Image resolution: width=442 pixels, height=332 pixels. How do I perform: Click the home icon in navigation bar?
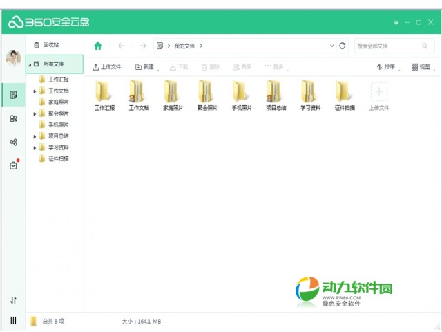tap(98, 46)
